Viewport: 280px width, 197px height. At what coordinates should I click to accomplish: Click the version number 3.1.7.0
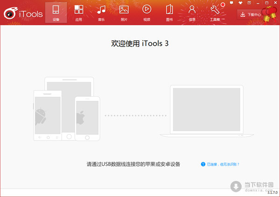coord(273,192)
